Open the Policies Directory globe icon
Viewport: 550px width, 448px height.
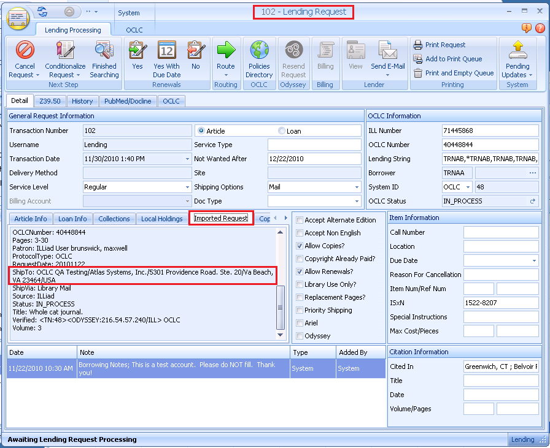click(259, 50)
